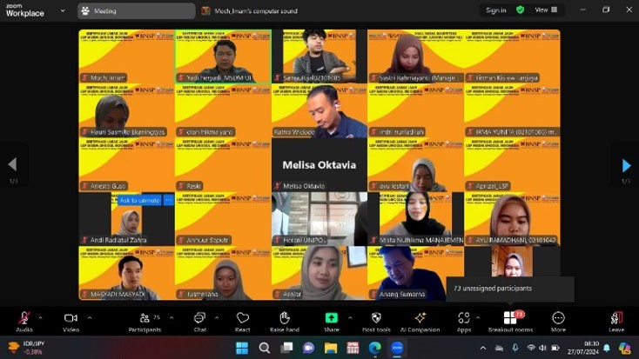Open Host tools shield menu

[376, 322]
